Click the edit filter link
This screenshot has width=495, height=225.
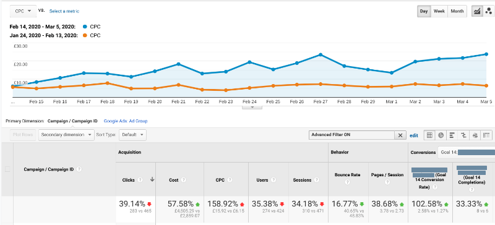414,135
